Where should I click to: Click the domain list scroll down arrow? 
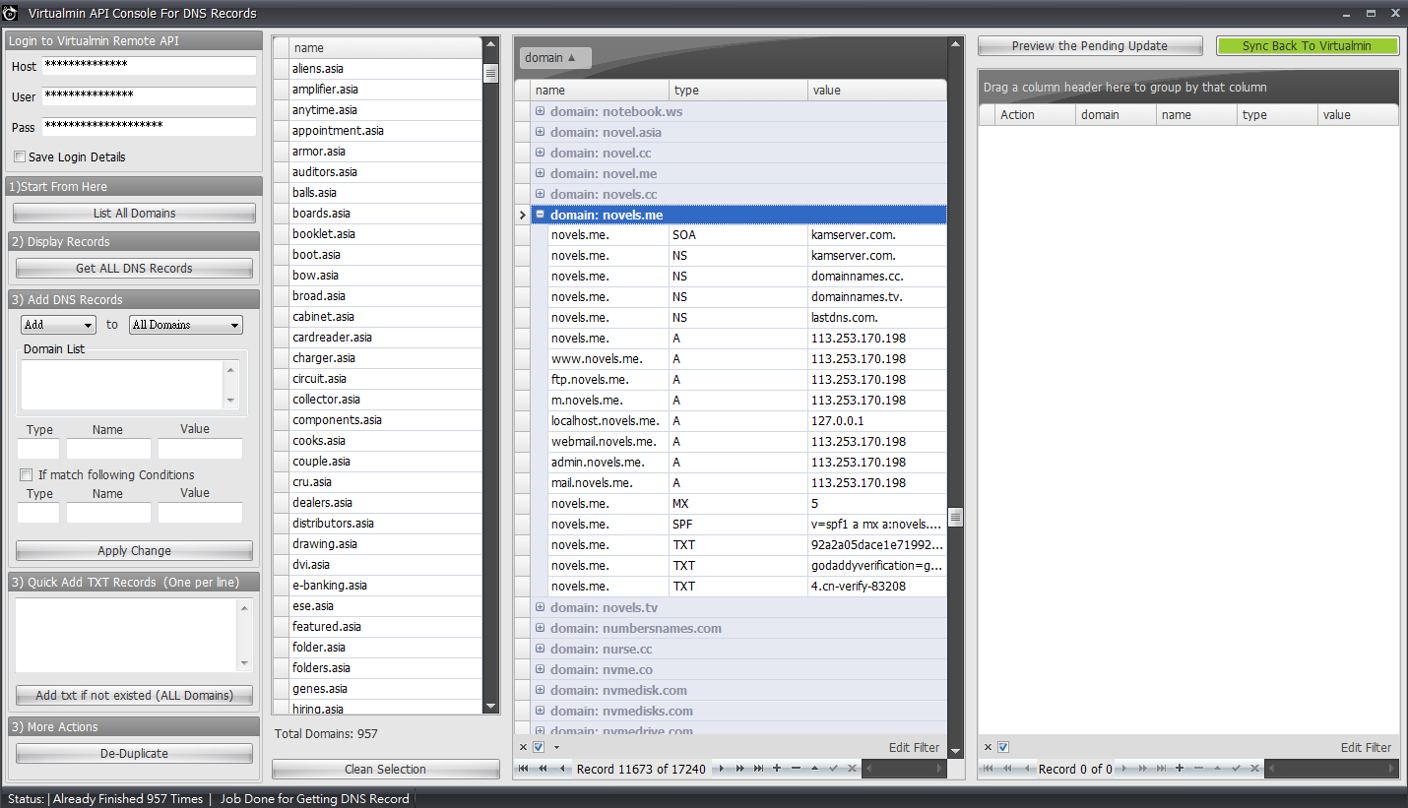coord(490,706)
